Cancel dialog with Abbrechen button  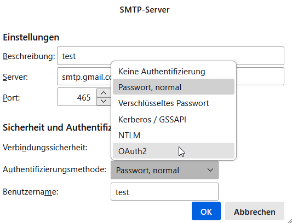click(x=255, y=212)
